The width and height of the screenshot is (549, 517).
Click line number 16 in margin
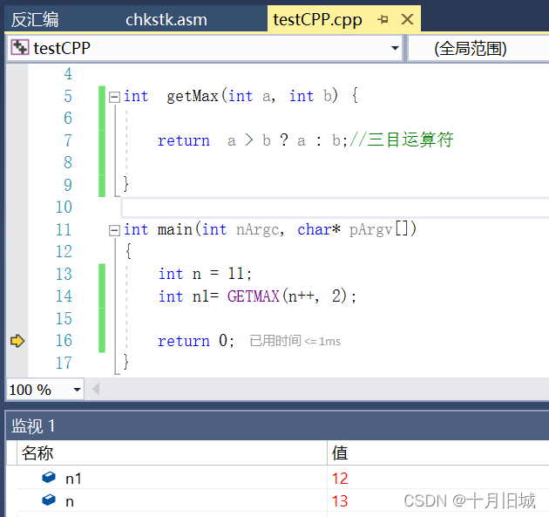(64, 341)
